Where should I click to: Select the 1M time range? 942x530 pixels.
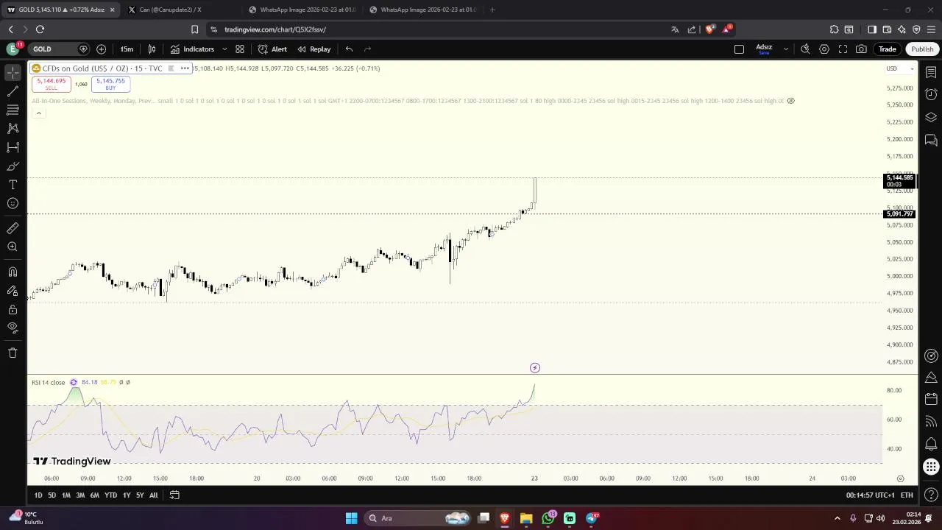[65, 495]
